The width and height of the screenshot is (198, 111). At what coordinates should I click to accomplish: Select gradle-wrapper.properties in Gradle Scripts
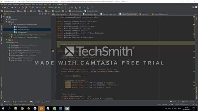pyautogui.click(x=20, y=50)
